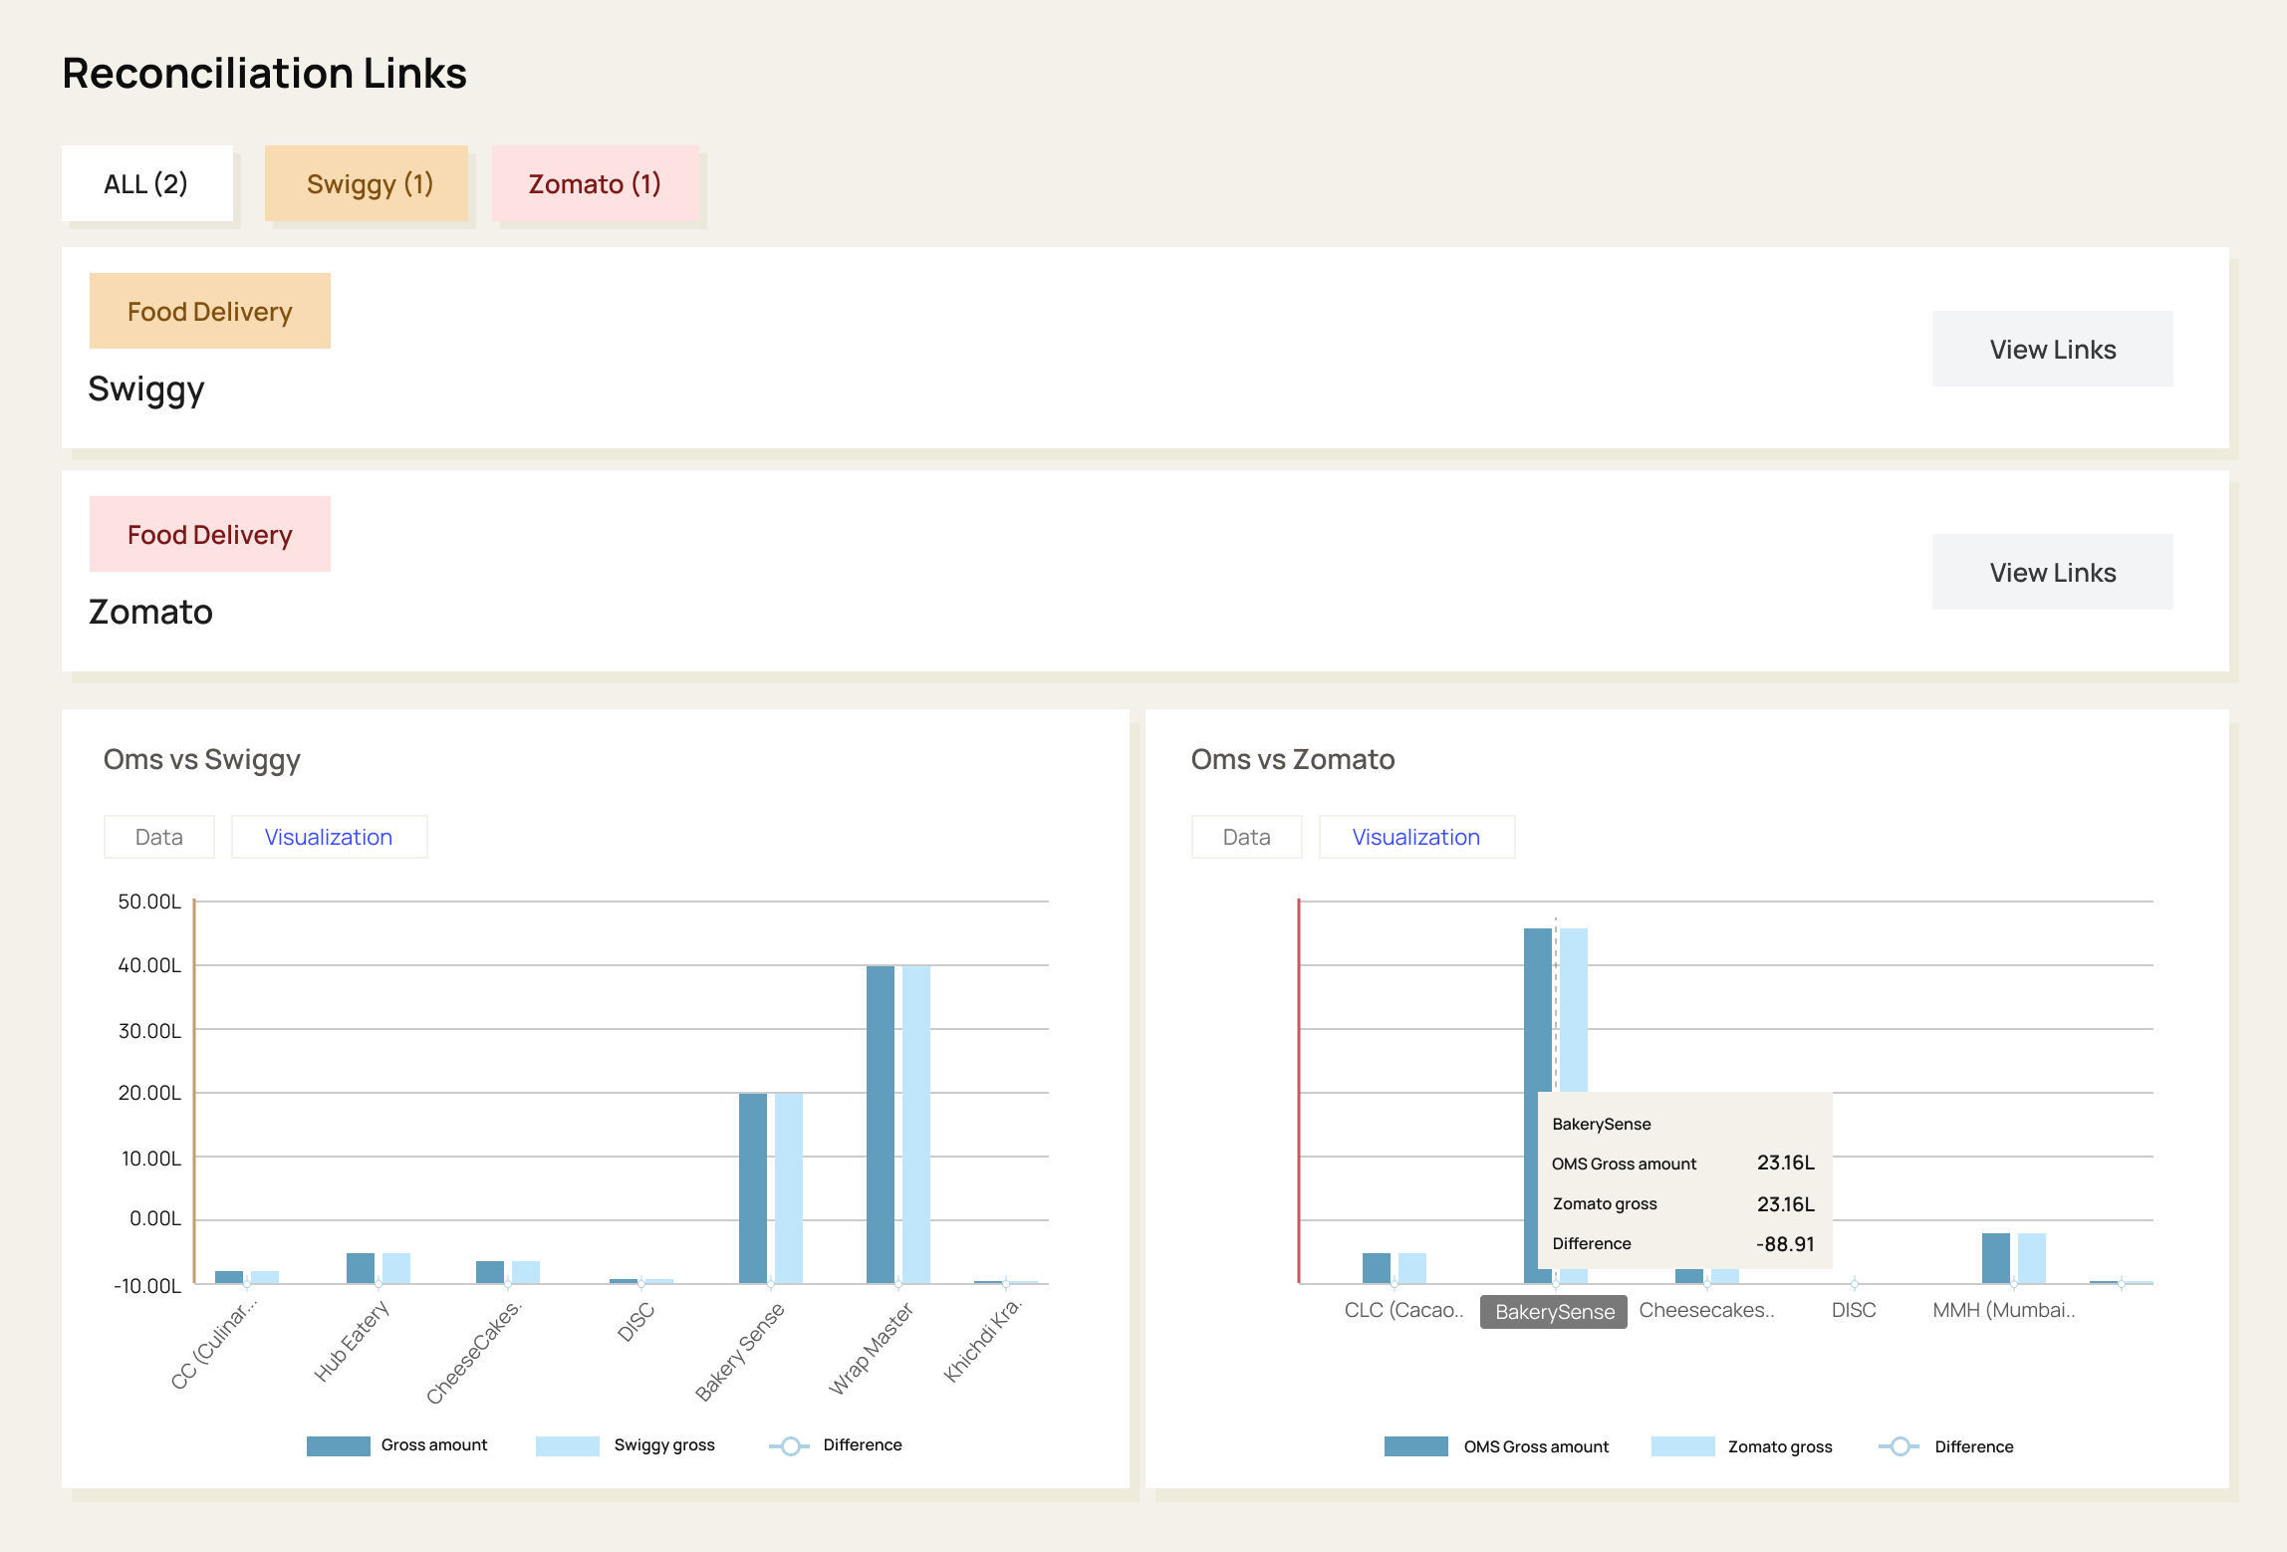Screen dimensions: 2287x1552
Task: Toggle Difference legend marker in Zomato chart
Action: click(1899, 1446)
